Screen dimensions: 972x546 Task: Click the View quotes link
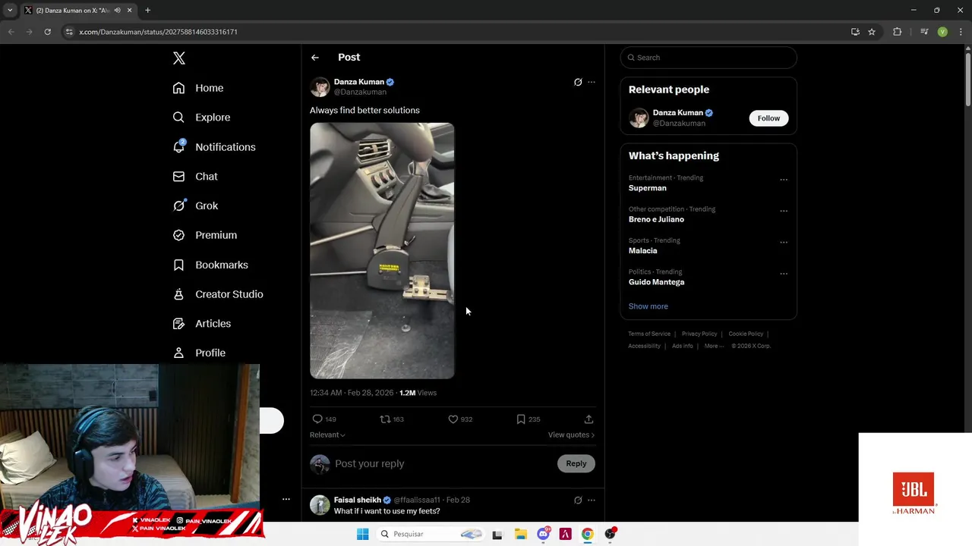pyautogui.click(x=571, y=435)
